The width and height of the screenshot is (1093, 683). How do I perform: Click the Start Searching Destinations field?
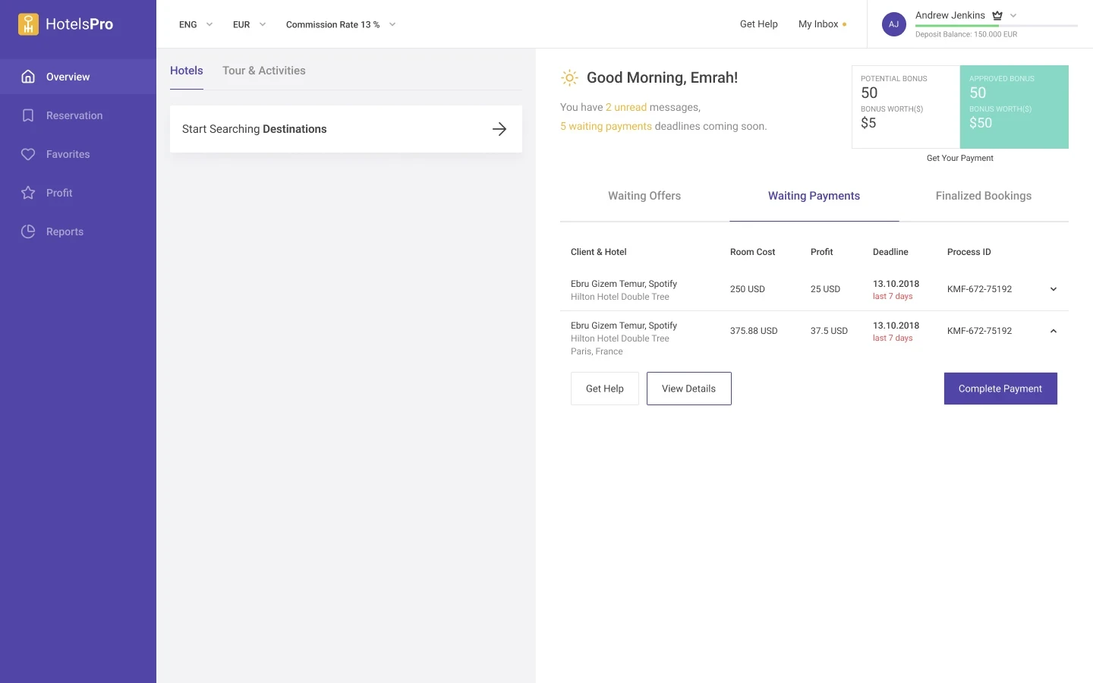346,129
